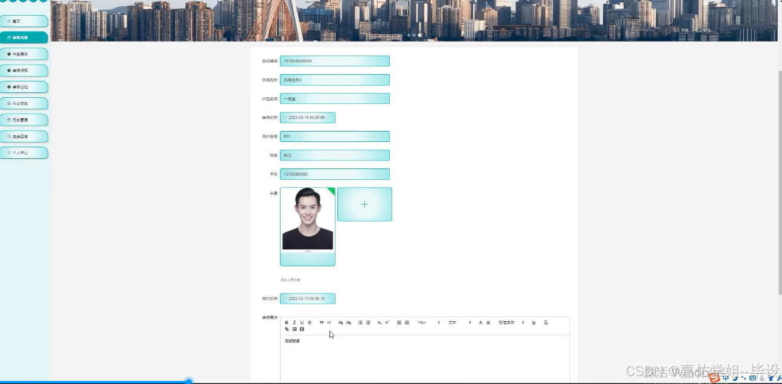
Task: Open the 预约时间 date picker 2023-03-10
Action: [x=308, y=298]
